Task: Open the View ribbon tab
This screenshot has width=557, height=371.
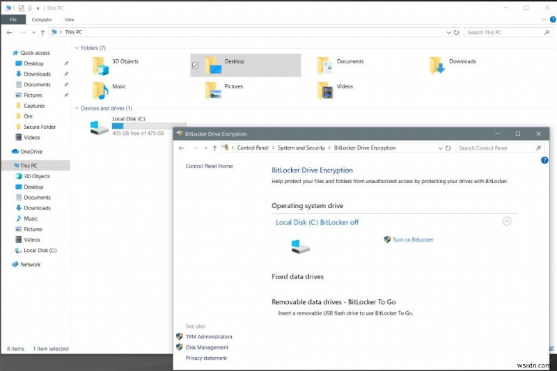Action: (69, 19)
